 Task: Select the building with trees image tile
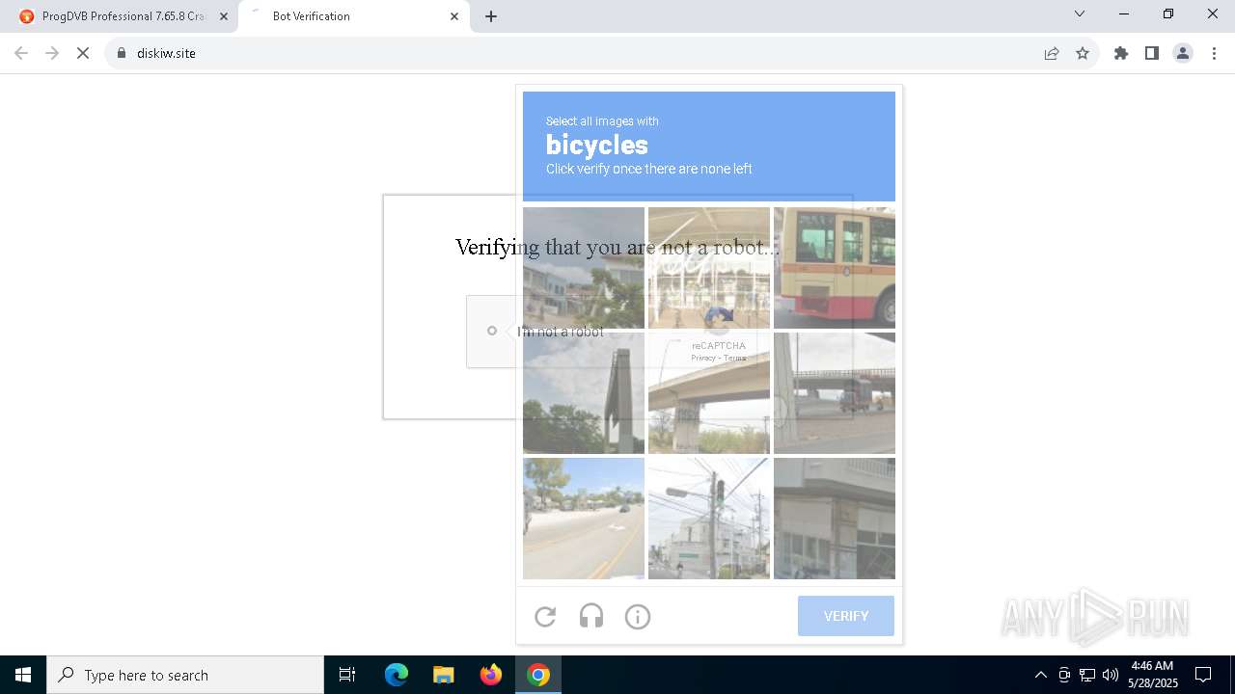tap(584, 268)
